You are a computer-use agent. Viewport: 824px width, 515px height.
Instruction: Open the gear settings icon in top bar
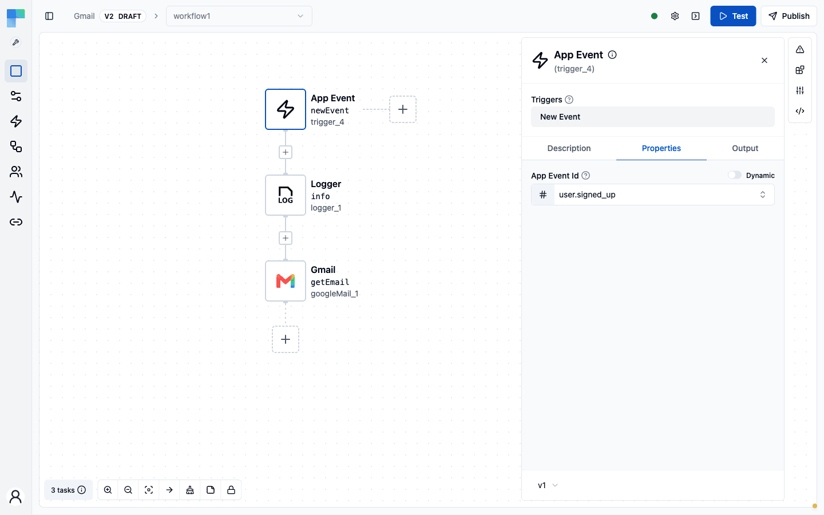(x=675, y=16)
